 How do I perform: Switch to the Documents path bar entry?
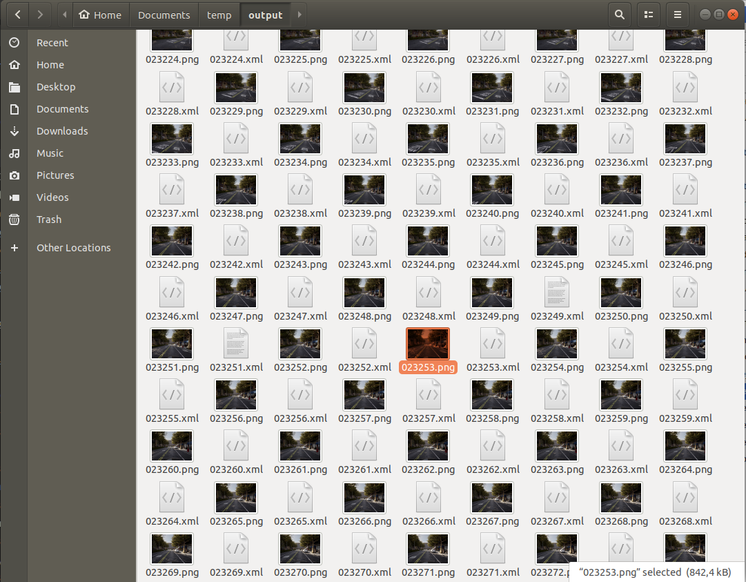tap(164, 14)
